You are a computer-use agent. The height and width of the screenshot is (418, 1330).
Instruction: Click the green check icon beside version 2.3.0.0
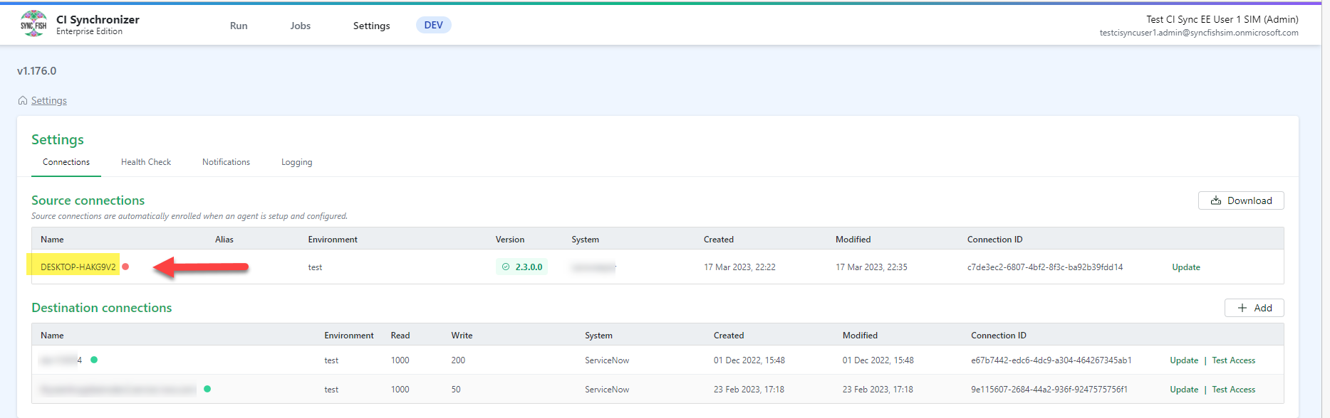point(506,267)
